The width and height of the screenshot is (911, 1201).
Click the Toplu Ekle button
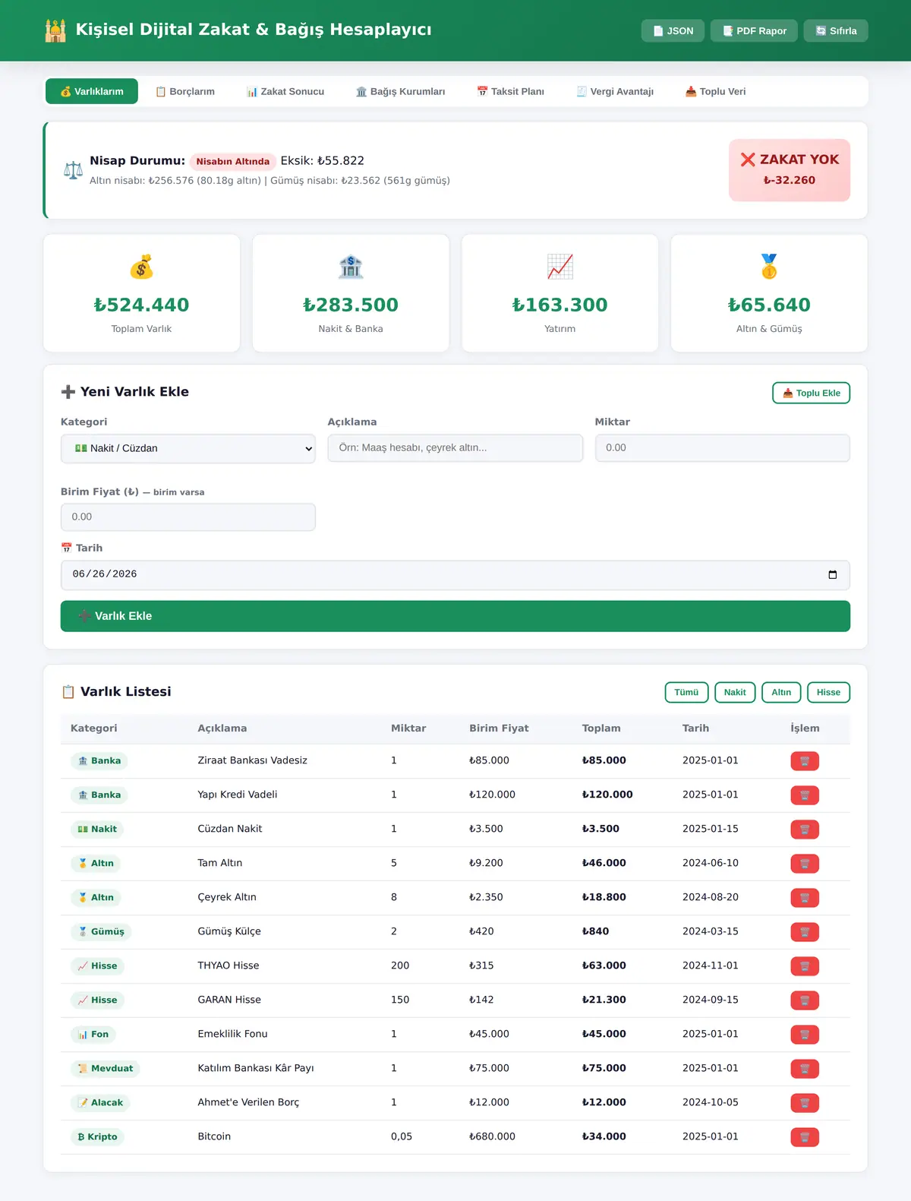811,393
